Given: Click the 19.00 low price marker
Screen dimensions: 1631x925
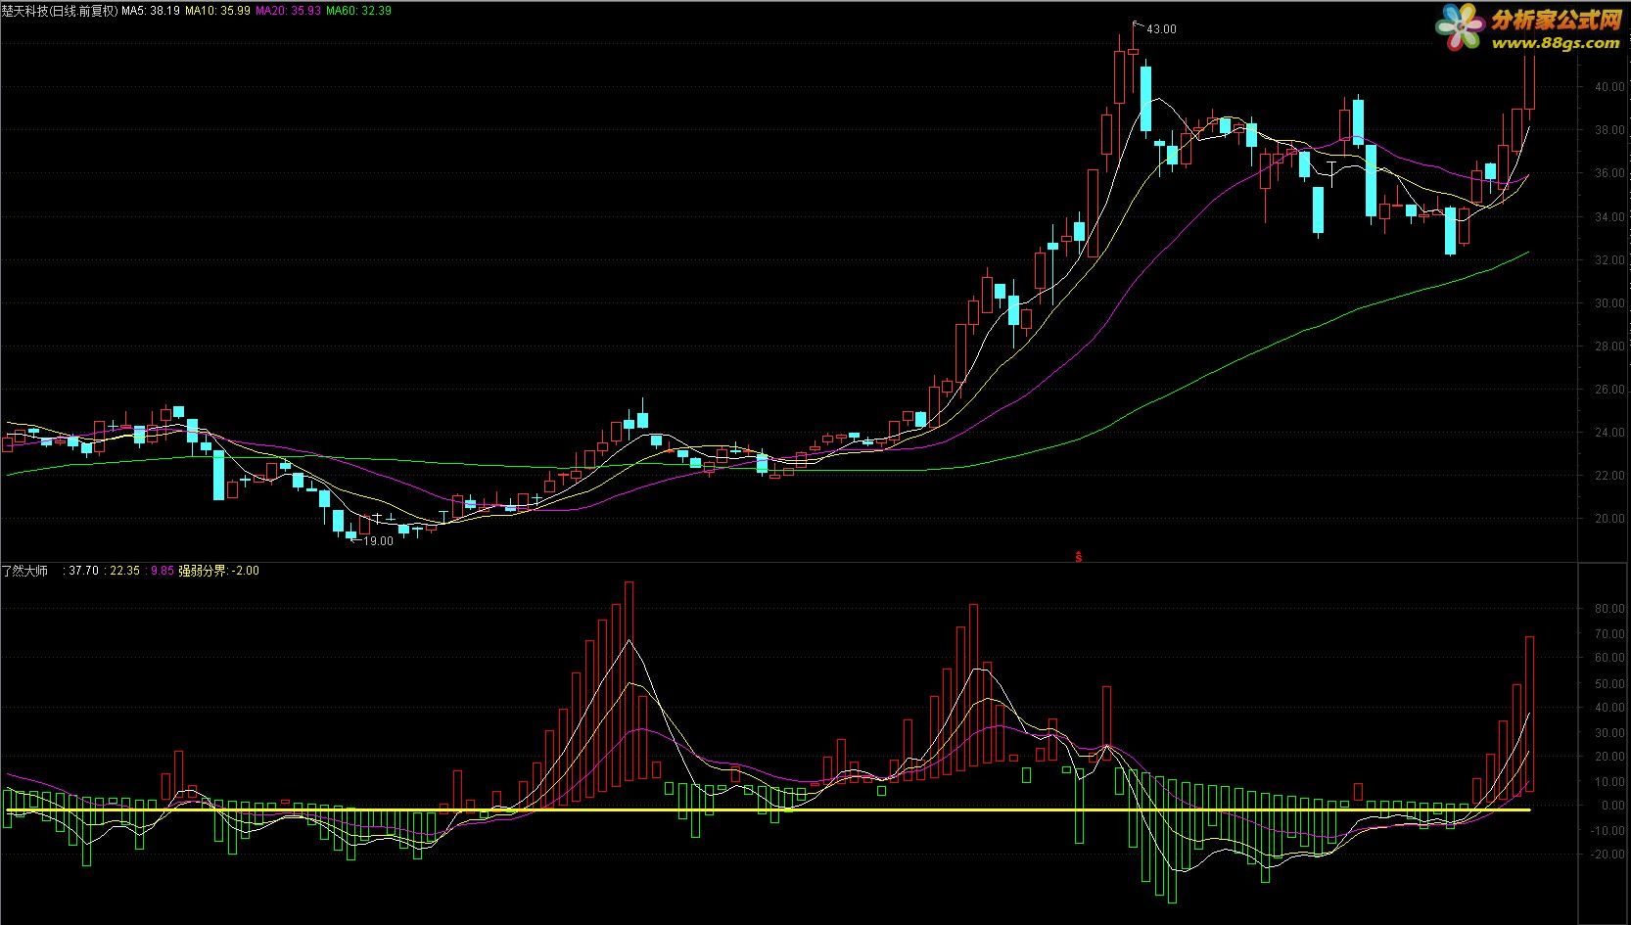Looking at the screenshot, I should (378, 541).
